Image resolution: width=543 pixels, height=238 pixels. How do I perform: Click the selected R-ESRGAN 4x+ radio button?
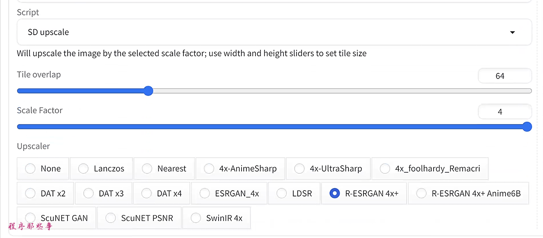pyautogui.click(x=335, y=193)
